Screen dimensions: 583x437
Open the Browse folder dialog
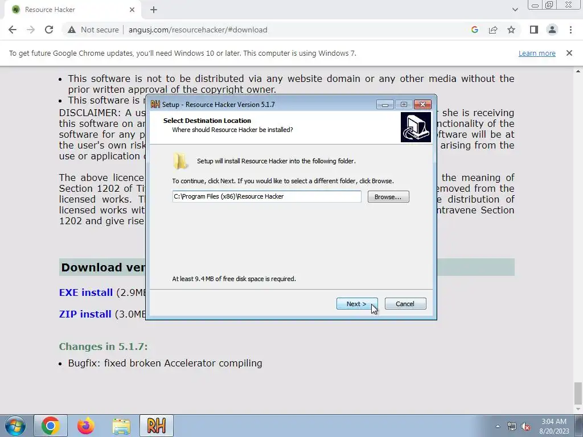point(388,196)
